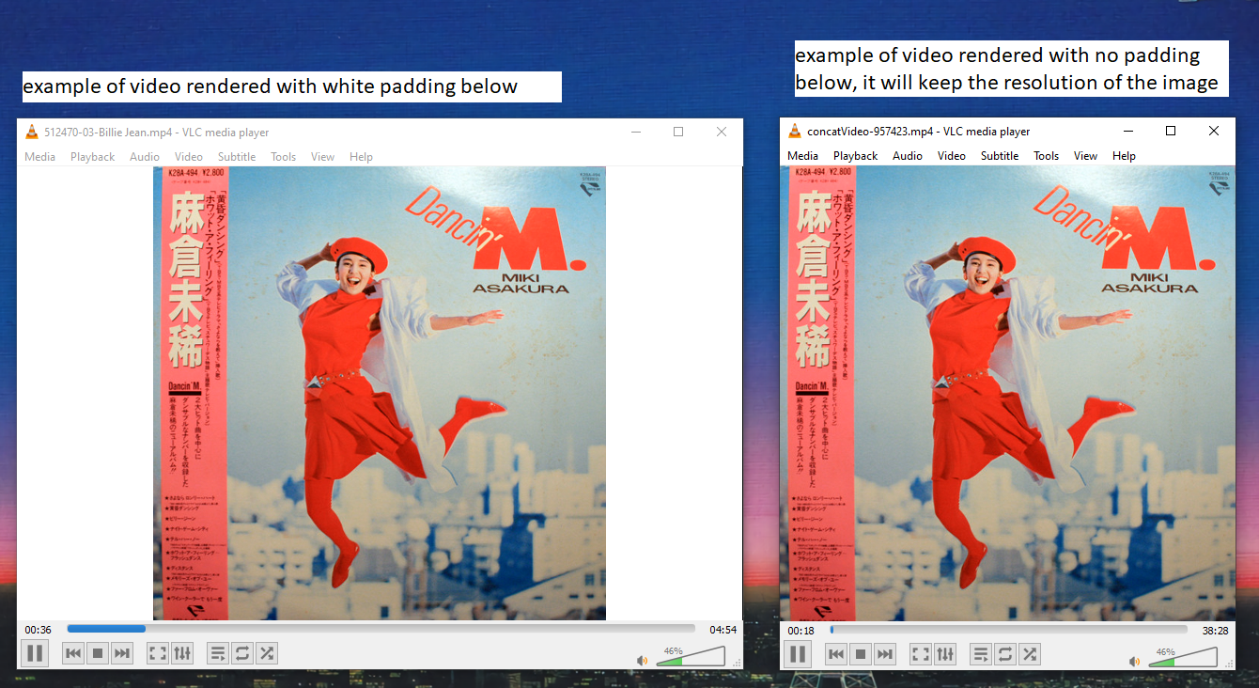
Task: Open Video menu in concatVideo window
Action: click(x=952, y=156)
